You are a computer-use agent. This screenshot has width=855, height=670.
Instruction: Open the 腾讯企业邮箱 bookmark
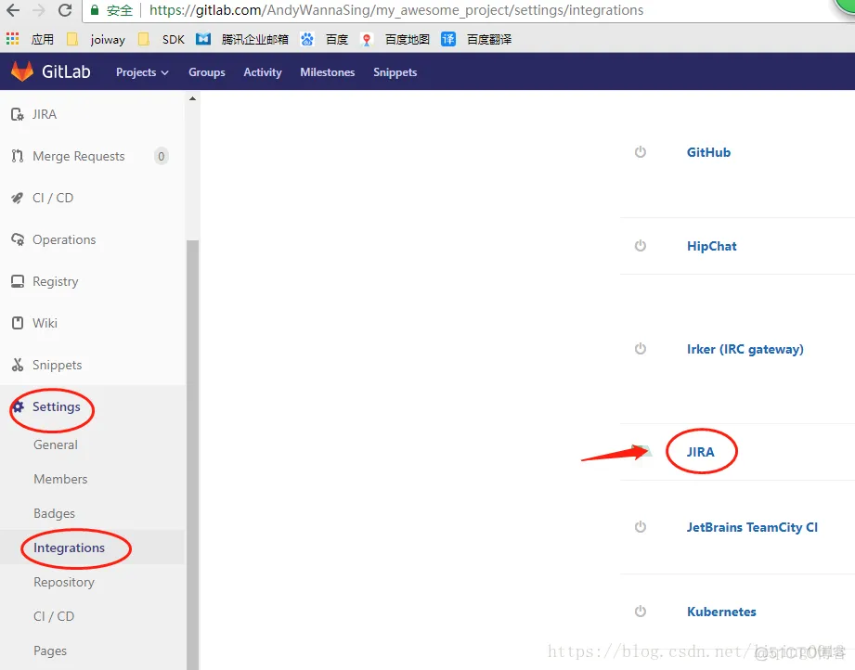point(254,39)
